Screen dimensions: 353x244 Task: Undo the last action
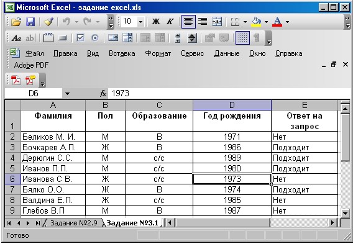tap(66, 22)
